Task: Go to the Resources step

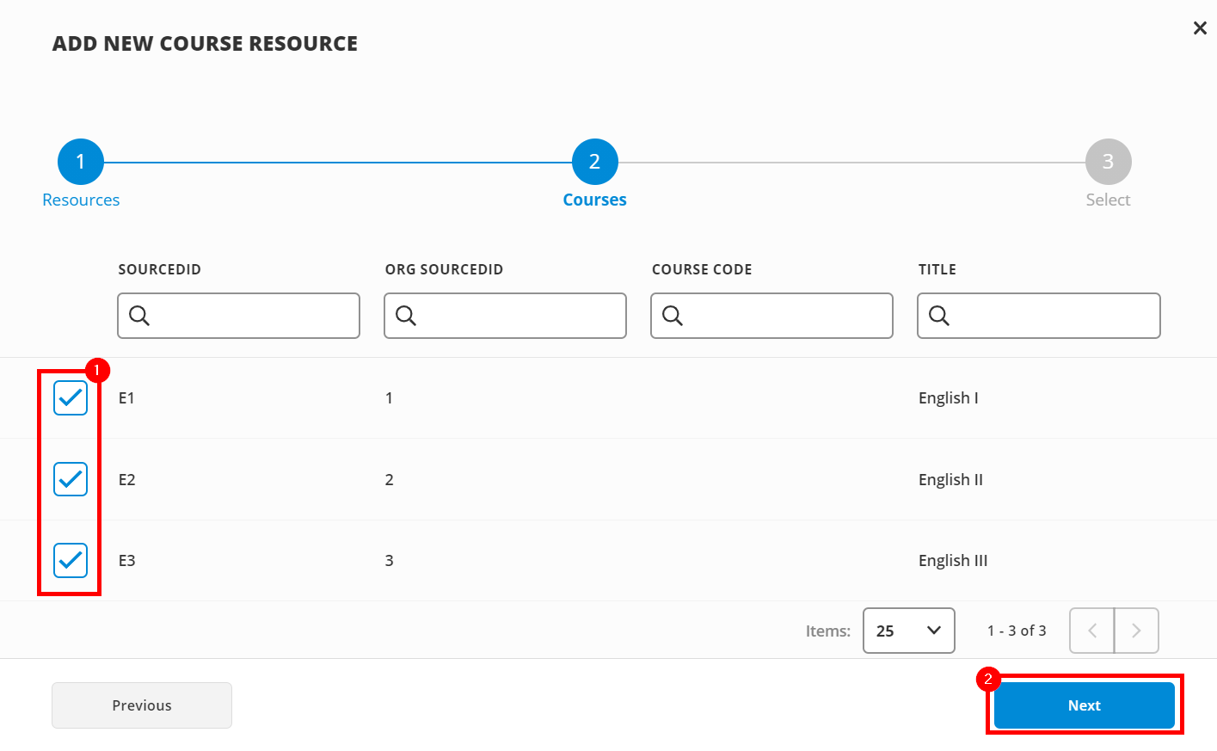Action: (80, 199)
